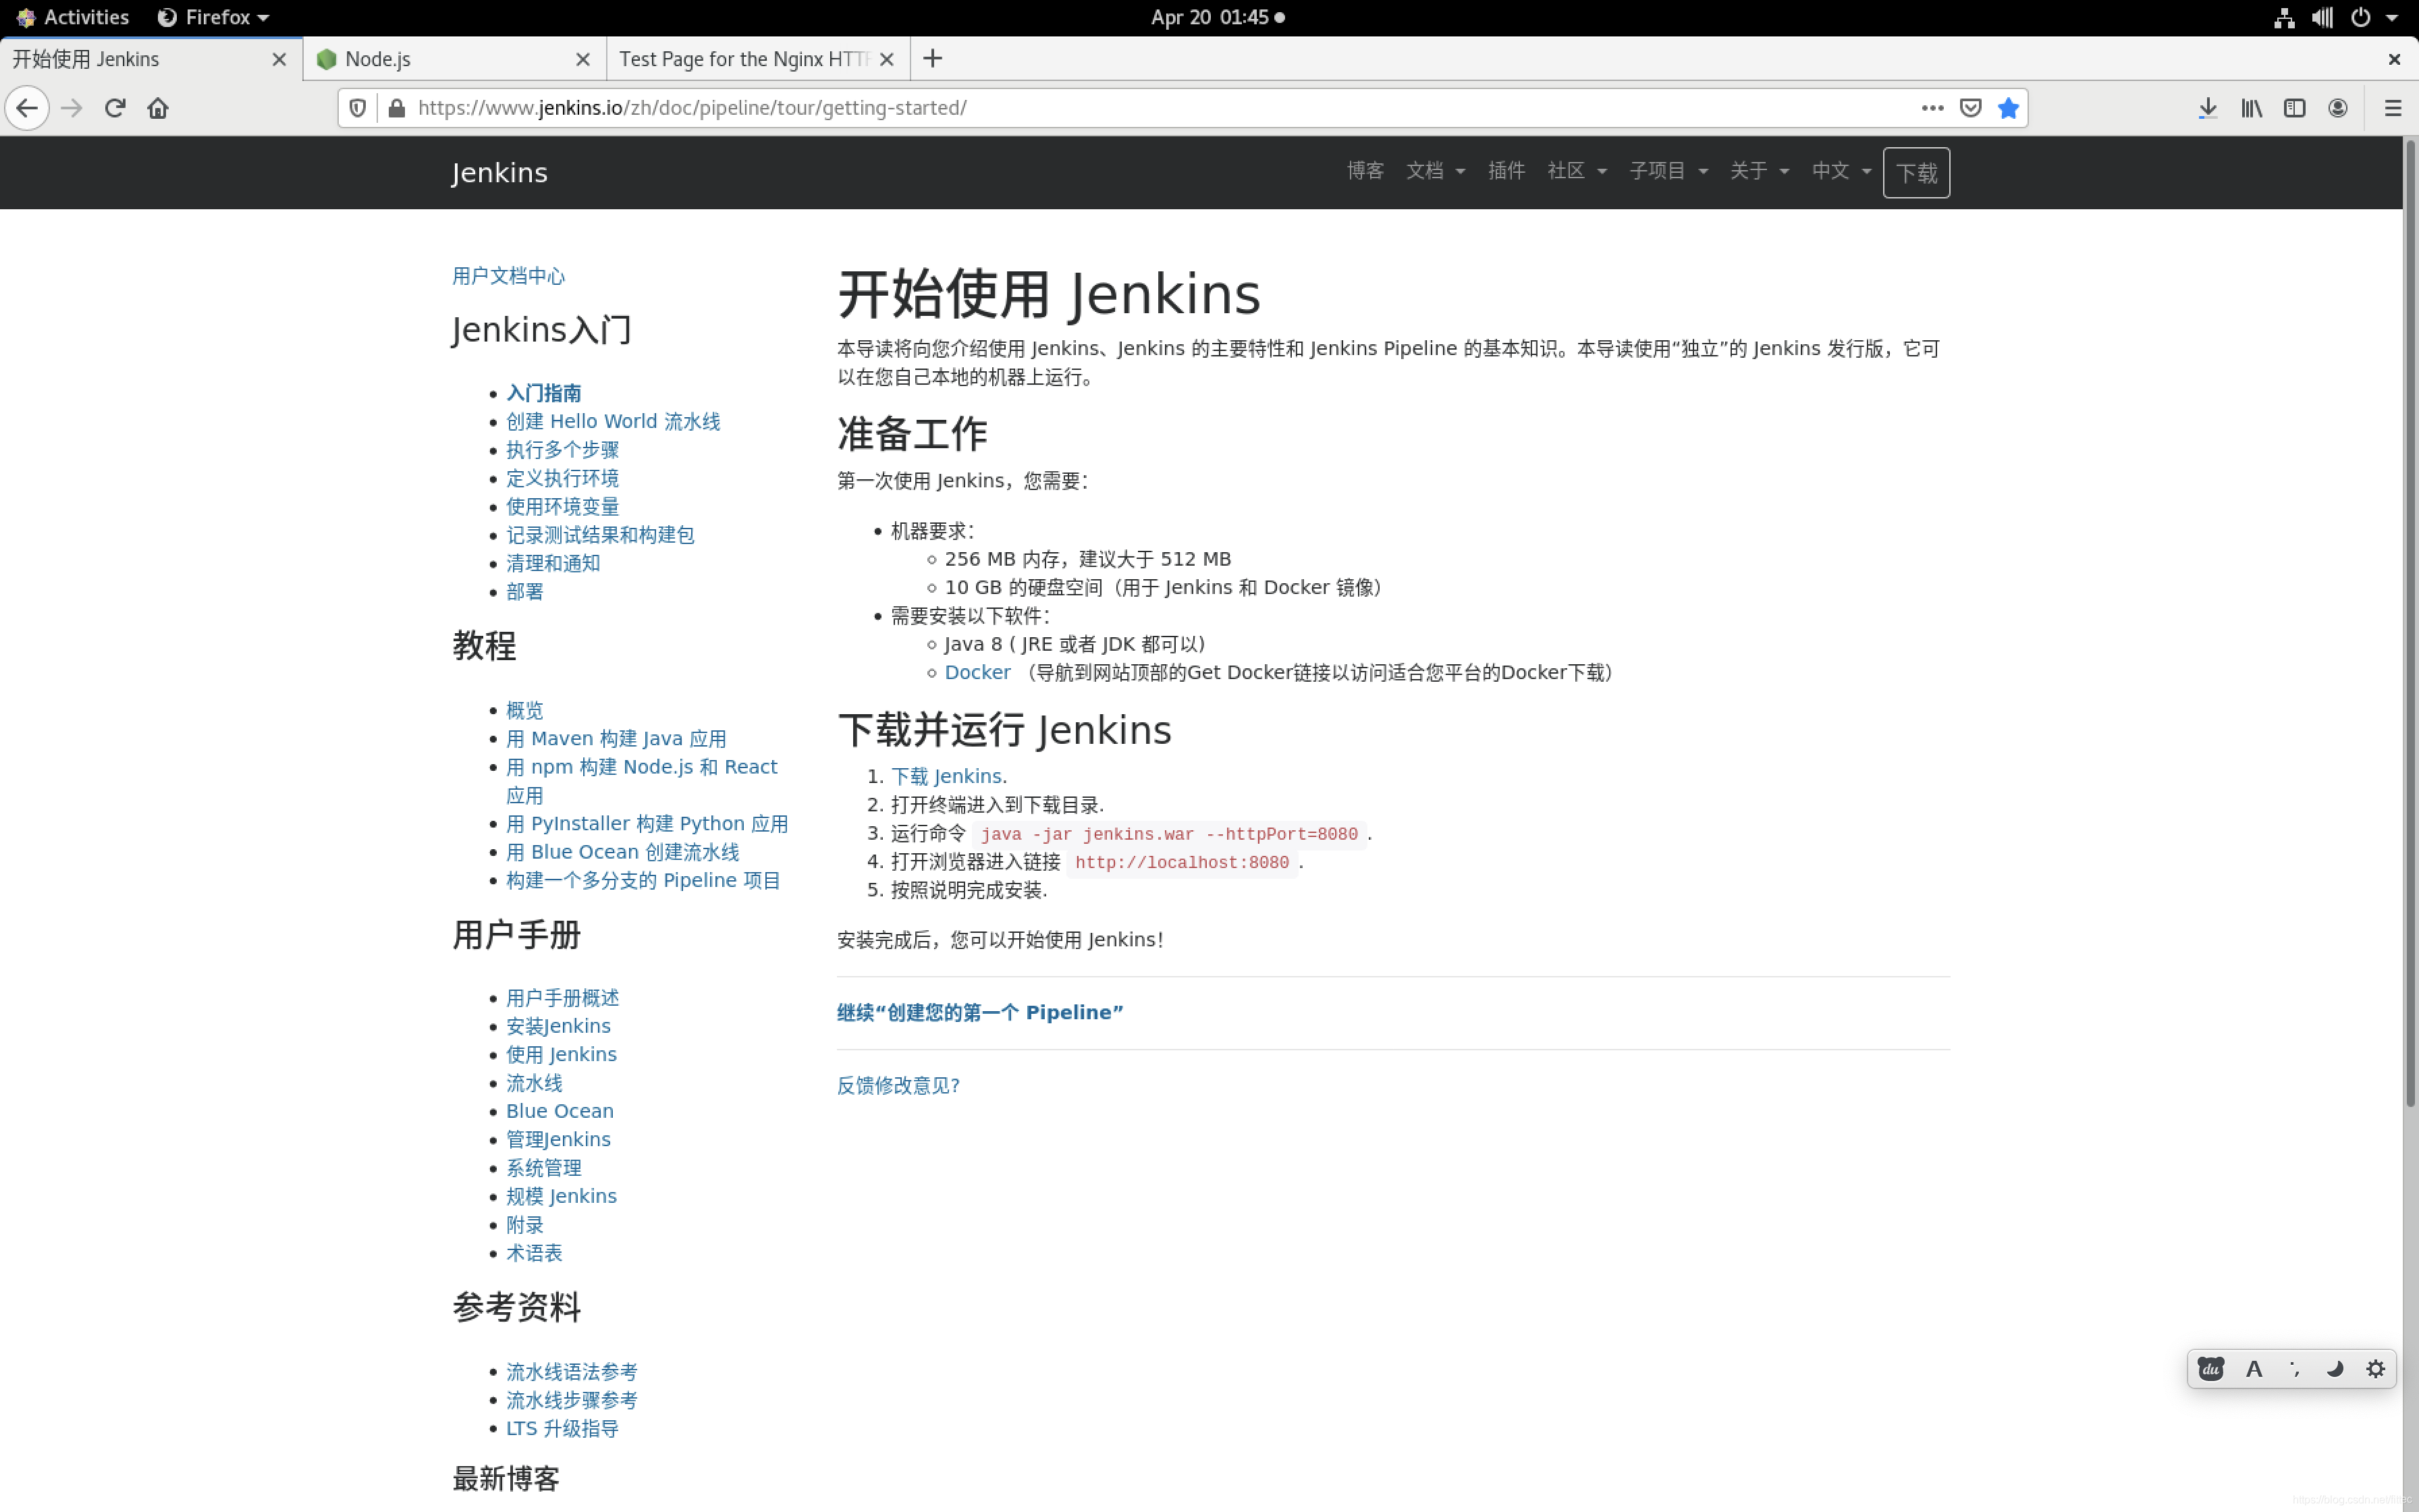2419x1512 pixels.
Task: Go back to the previous page
Action: 27,108
